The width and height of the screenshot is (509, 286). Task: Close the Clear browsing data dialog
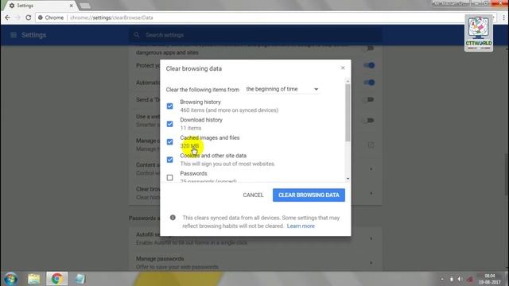[343, 68]
